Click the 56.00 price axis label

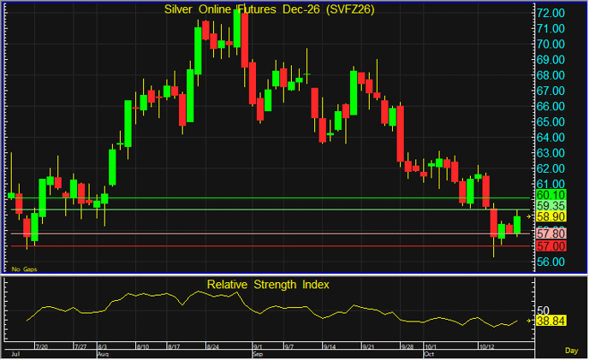(550, 262)
